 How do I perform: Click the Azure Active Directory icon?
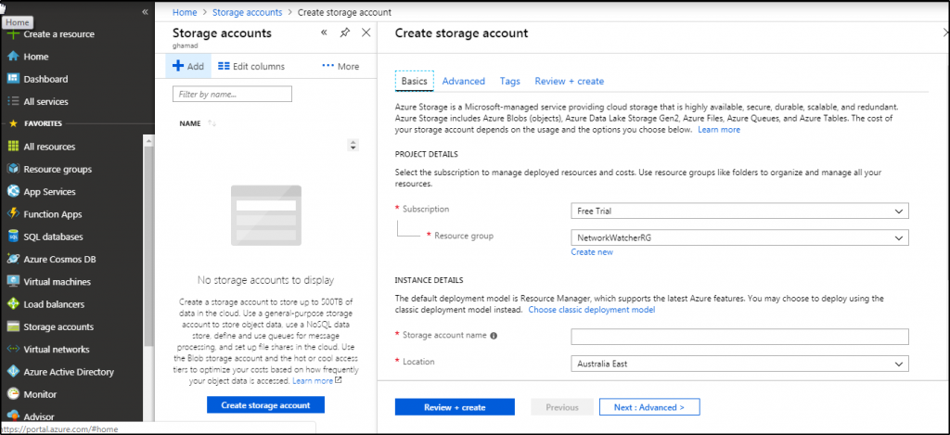13,372
